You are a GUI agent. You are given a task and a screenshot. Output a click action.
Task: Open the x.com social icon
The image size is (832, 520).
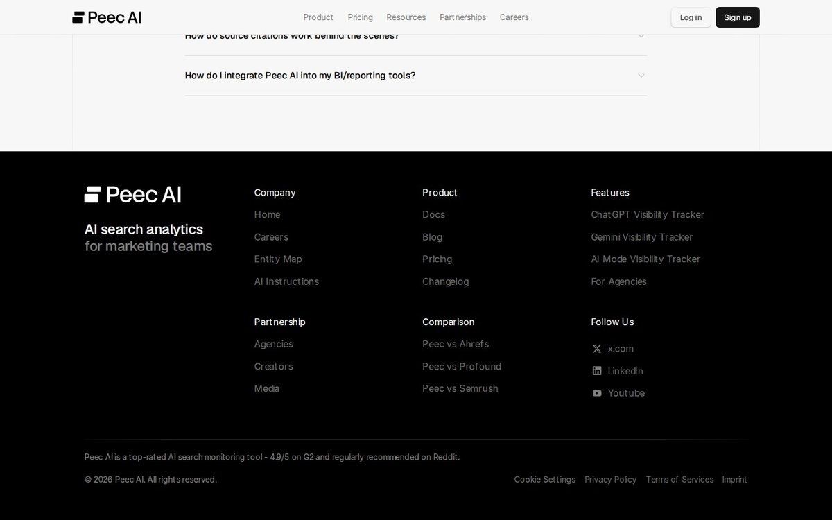597,349
